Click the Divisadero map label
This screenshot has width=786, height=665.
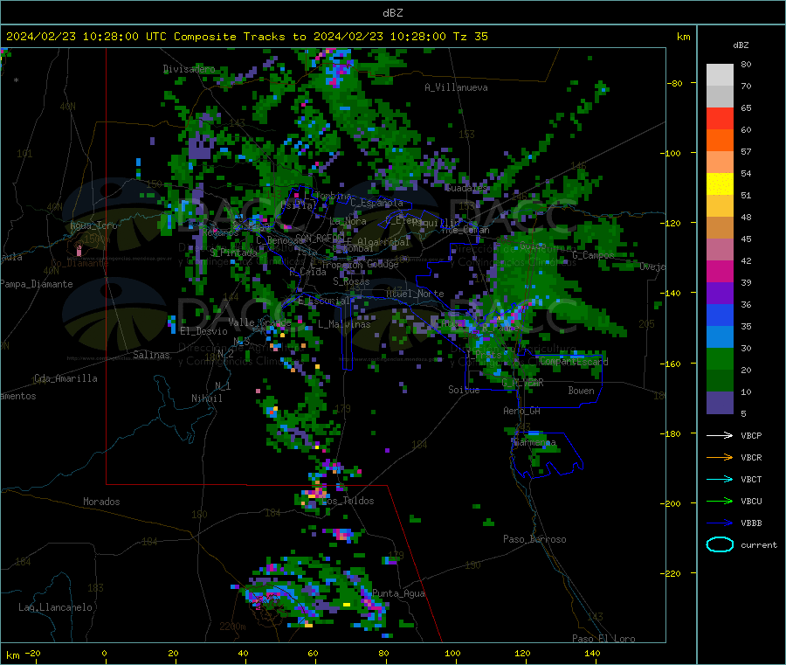pyautogui.click(x=189, y=69)
